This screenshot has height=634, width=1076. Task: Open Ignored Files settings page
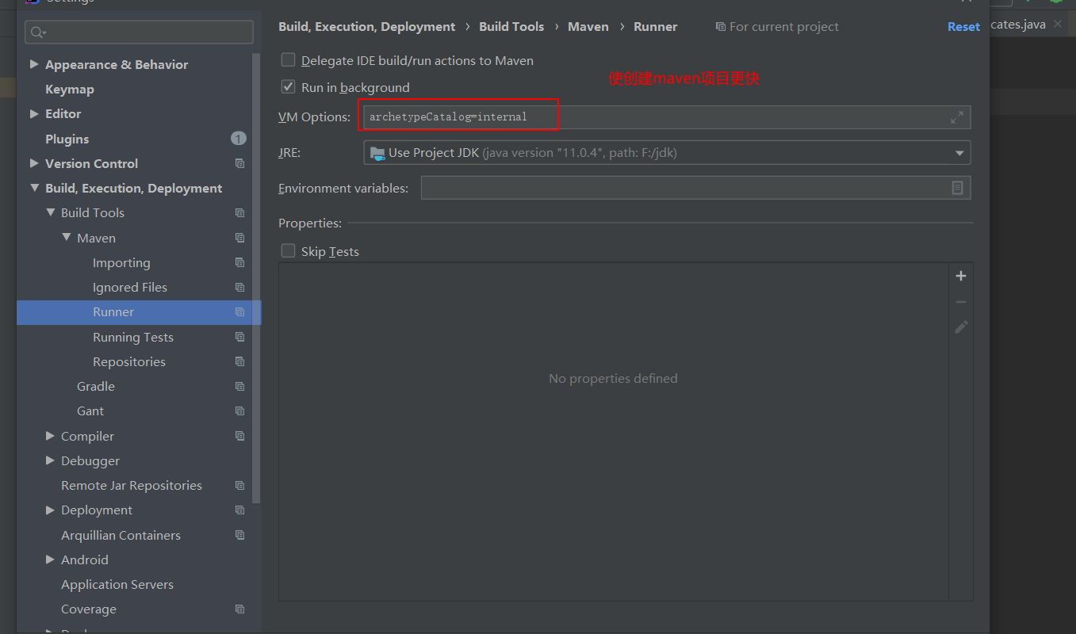tap(130, 287)
